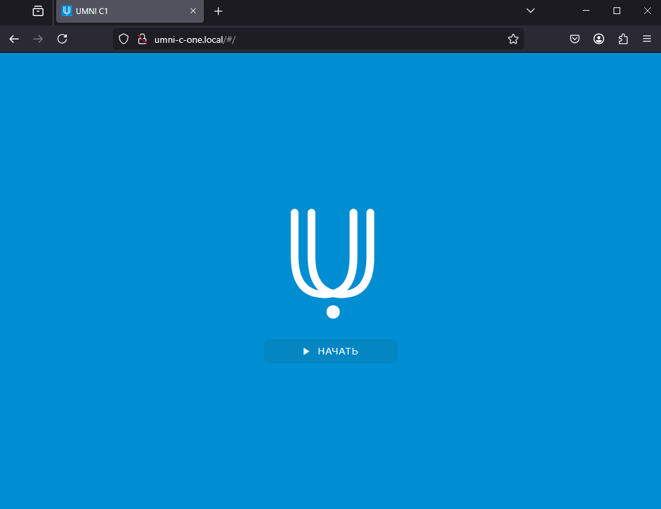Open the extensions puzzle icon
The height and width of the screenshot is (509, 661).
coord(623,39)
